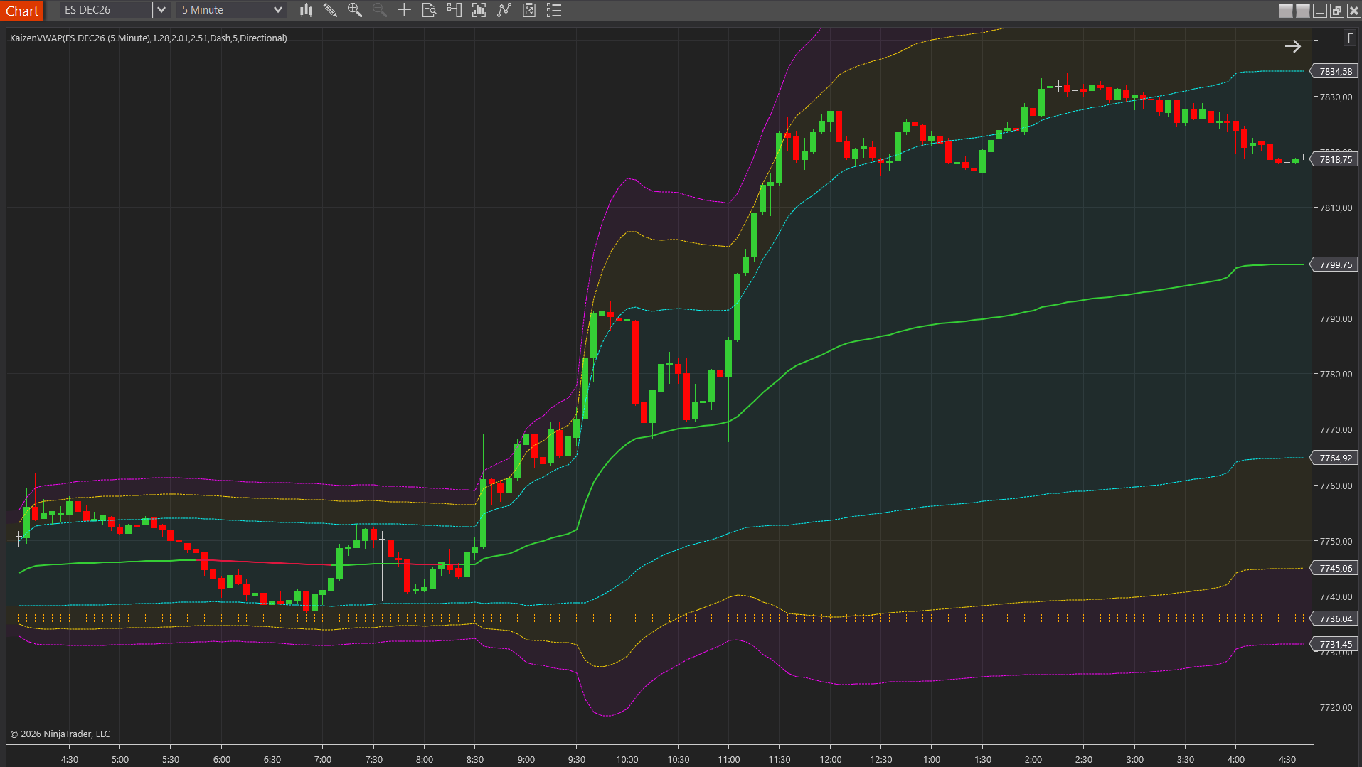This screenshot has width=1362, height=767.
Task: Click the first link button in title bar
Action: [x=1286, y=10]
